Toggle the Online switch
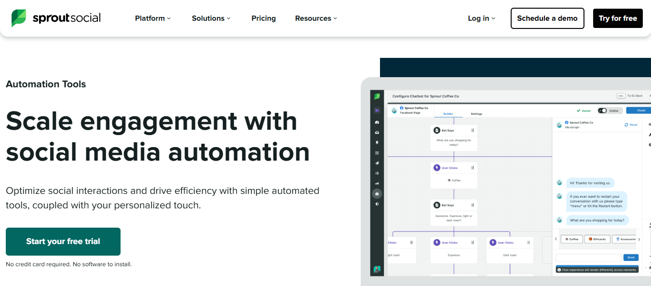This screenshot has width=651, height=286. (602, 110)
